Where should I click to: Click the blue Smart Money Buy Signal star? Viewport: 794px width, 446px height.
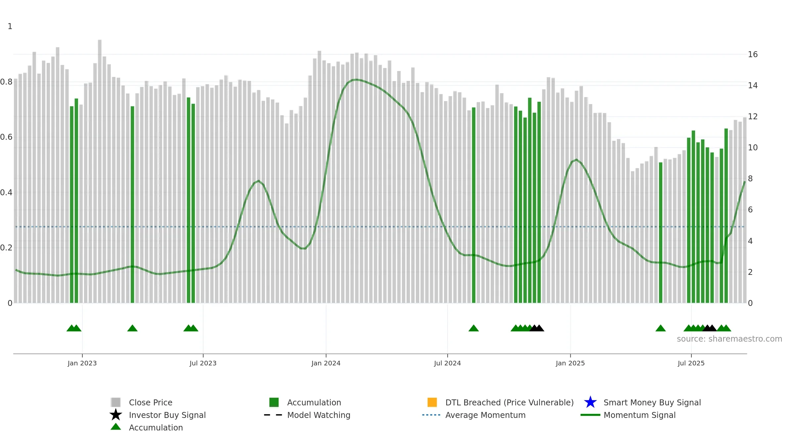click(x=590, y=402)
